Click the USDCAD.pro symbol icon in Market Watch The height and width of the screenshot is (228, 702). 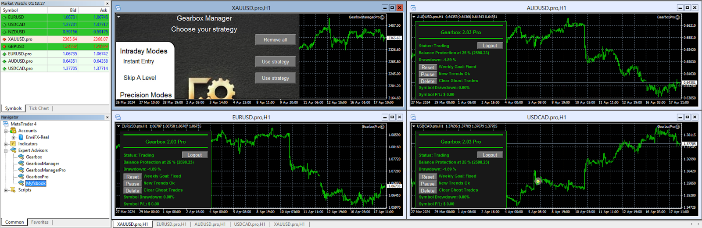[4, 68]
